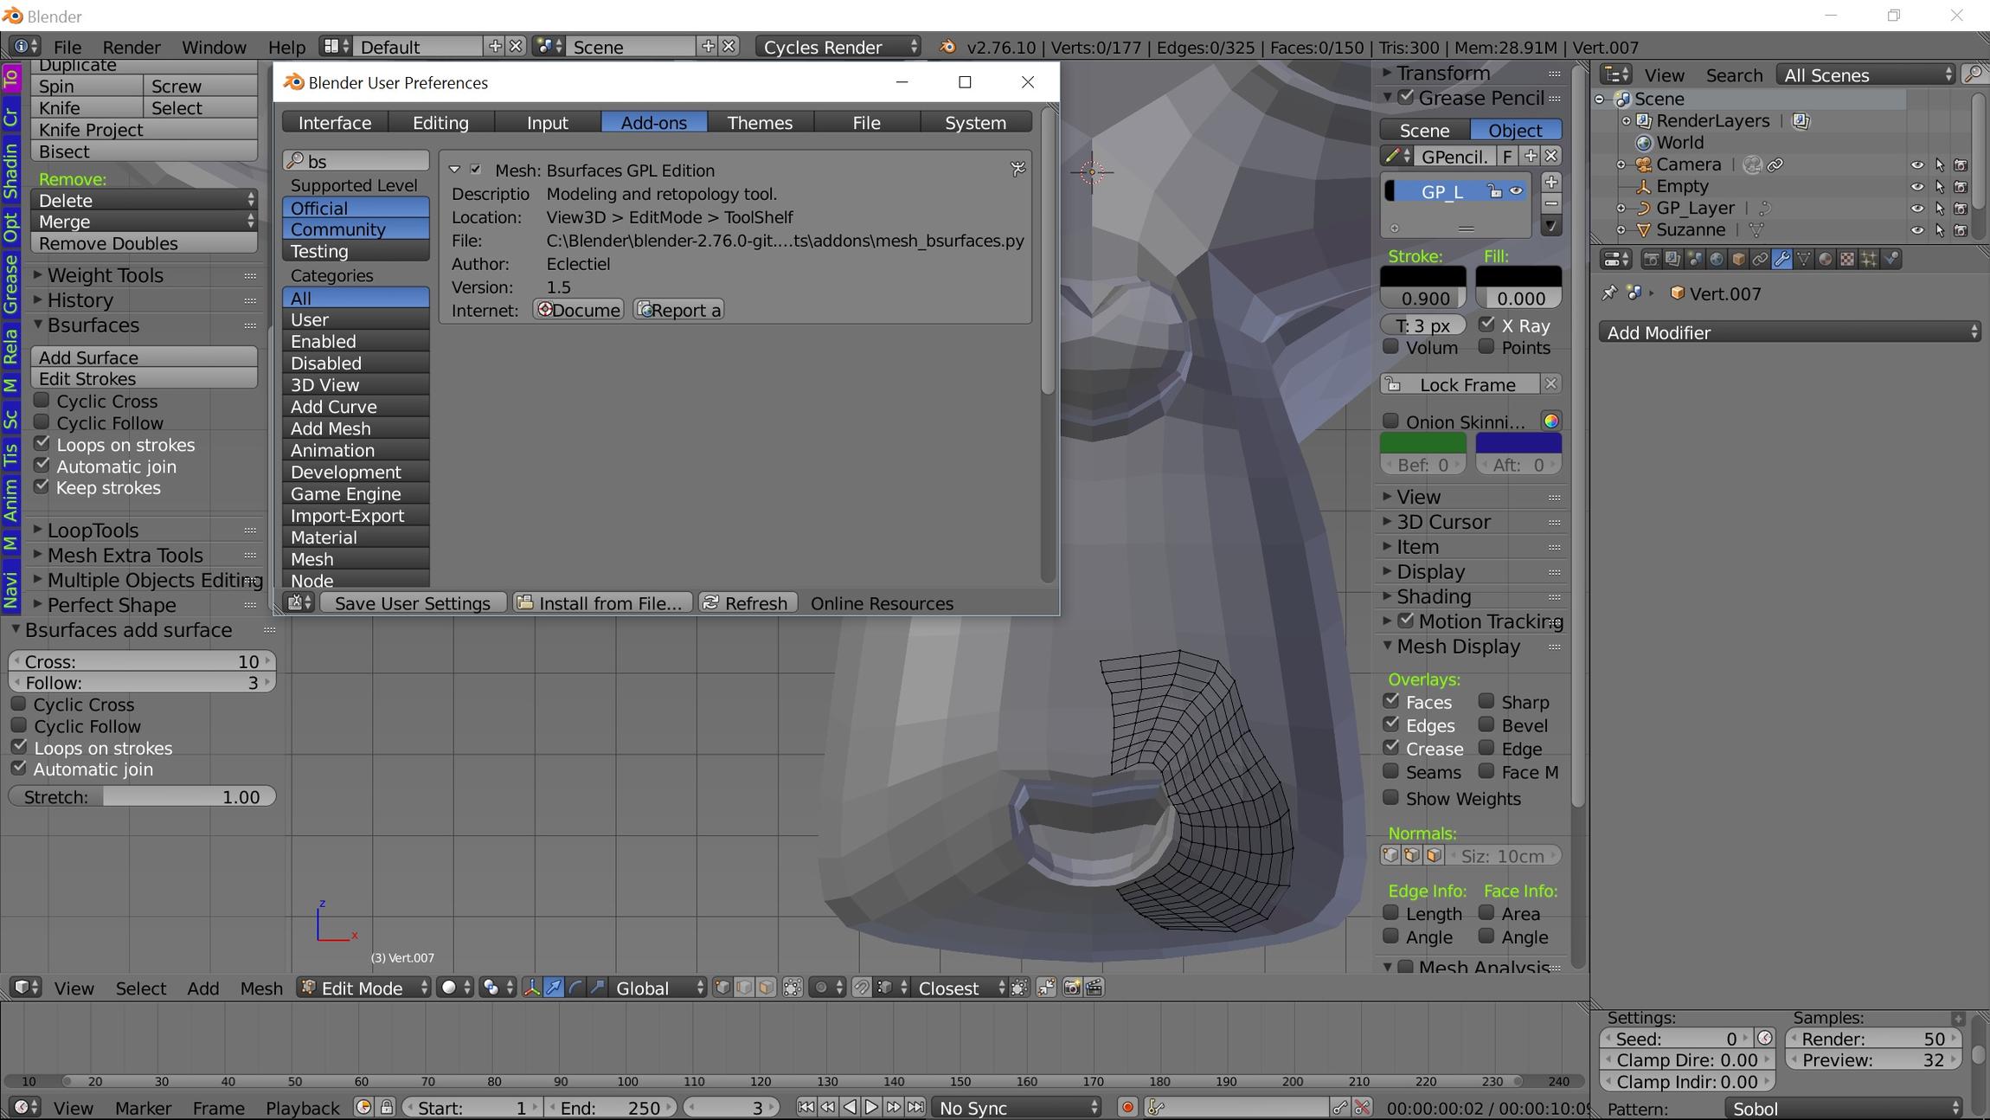1990x1120 pixels.
Task: Expand the Weight Tools panel
Action: (105, 275)
